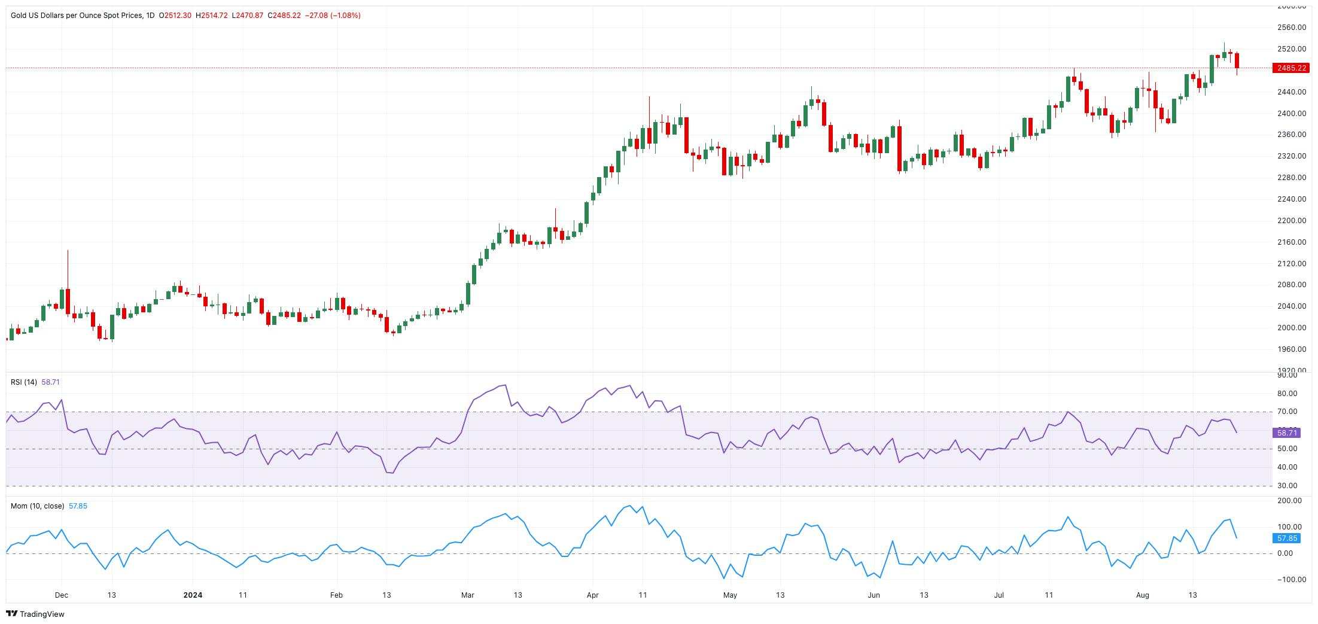Click the 2560.00 price axis label
Image resolution: width=1318 pixels, height=624 pixels.
(1291, 28)
